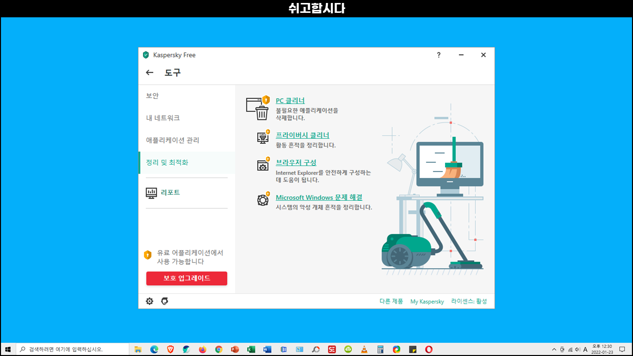
Task: Open PowerPoint from the taskbar
Action: pos(235,350)
